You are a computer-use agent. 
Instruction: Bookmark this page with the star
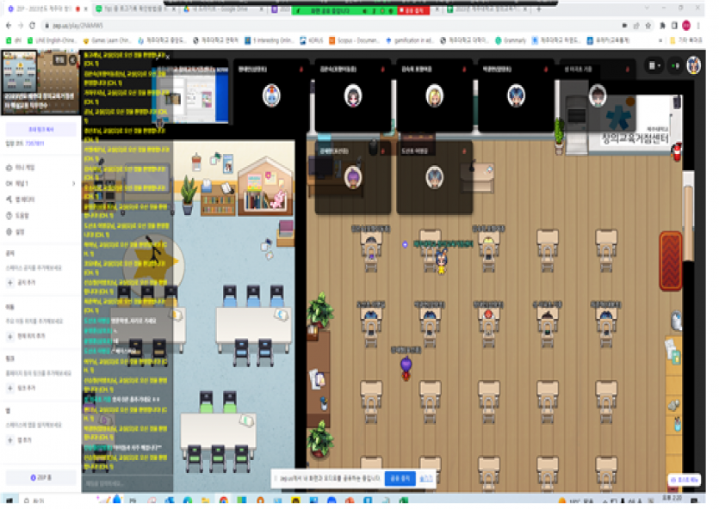click(648, 26)
